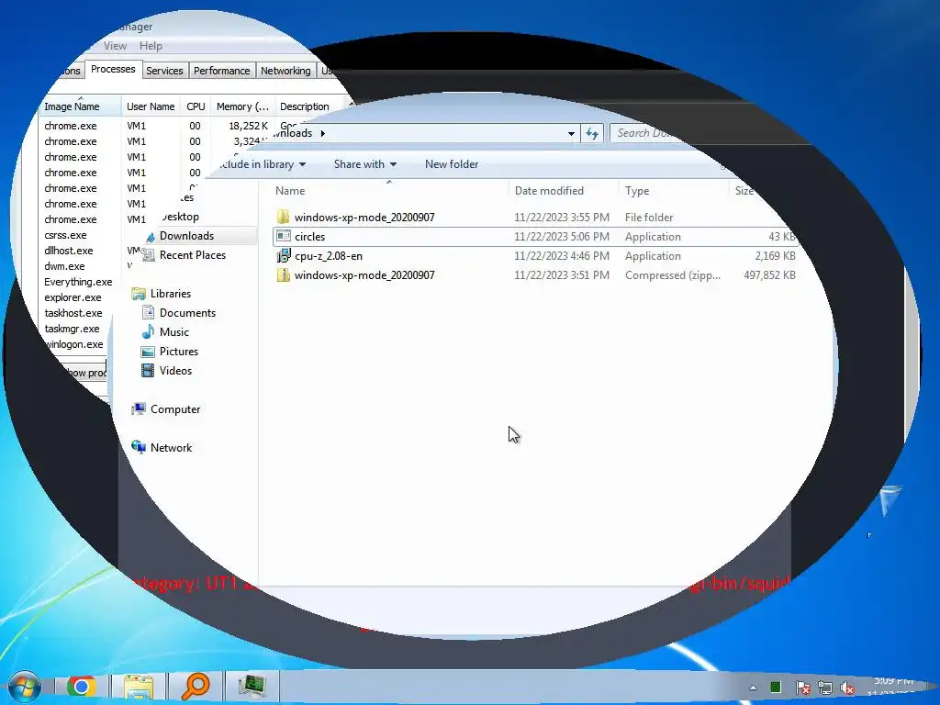Image resolution: width=940 pixels, height=705 pixels.
Task: Open the address bar history dropdown arrow
Action: [x=571, y=133]
